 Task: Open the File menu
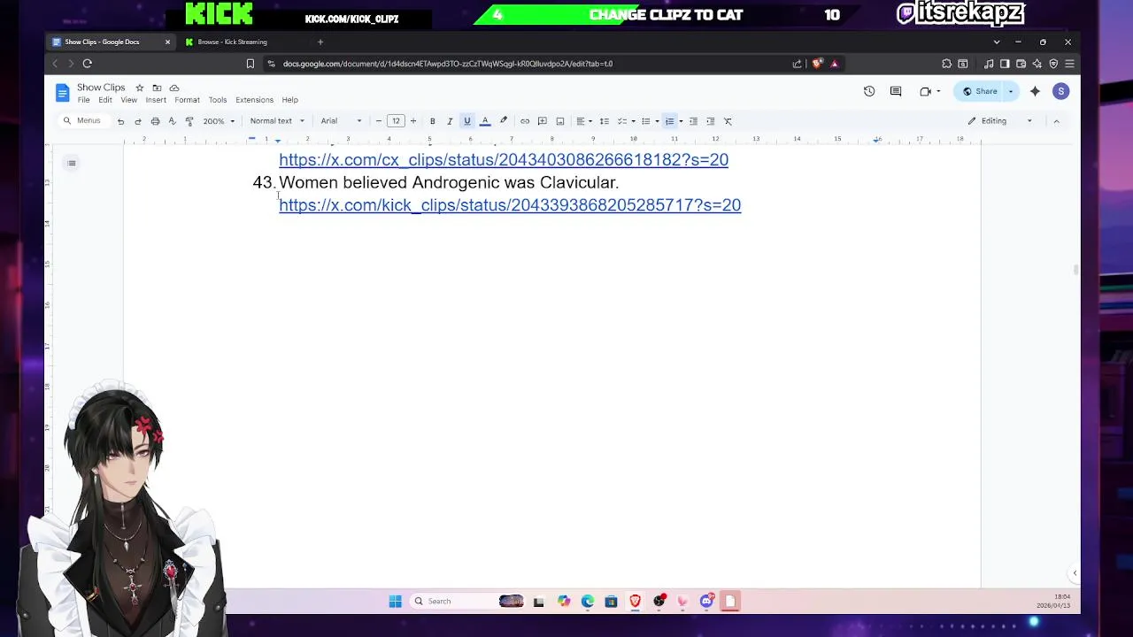(x=83, y=100)
